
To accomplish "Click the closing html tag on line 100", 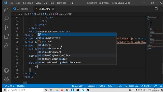I will 28,77.
